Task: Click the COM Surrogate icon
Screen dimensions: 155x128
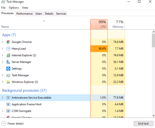Action: (x=8, y=111)
